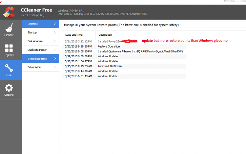Click the CCleaner logo icon
Viewport: 246px width, 154px height.
click(x=9, y=12)
